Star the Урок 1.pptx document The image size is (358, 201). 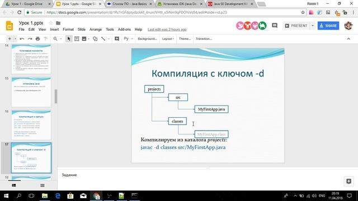(x=51, y=23)
